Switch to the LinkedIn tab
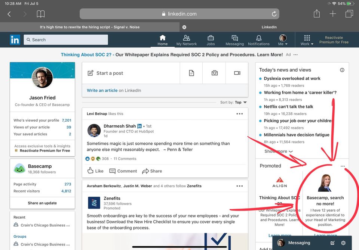Screen dimensions: 359x250 tap(269, 27)
